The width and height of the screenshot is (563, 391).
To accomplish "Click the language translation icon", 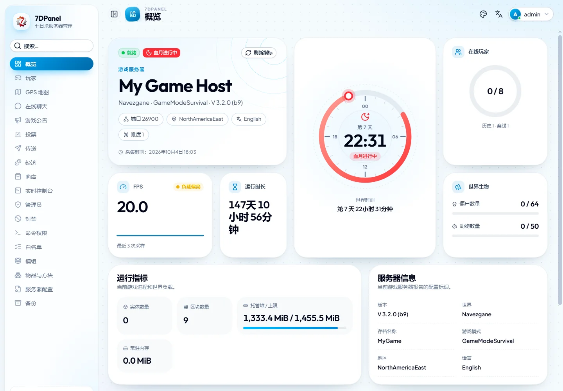I will click(499, 14).
